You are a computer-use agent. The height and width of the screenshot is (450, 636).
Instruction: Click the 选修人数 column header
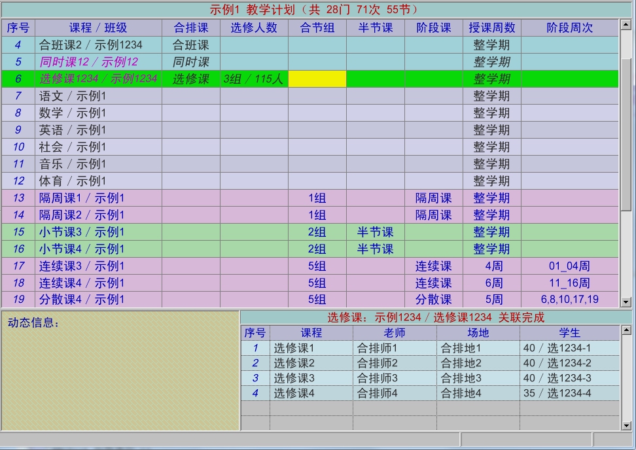coord(254,27)
